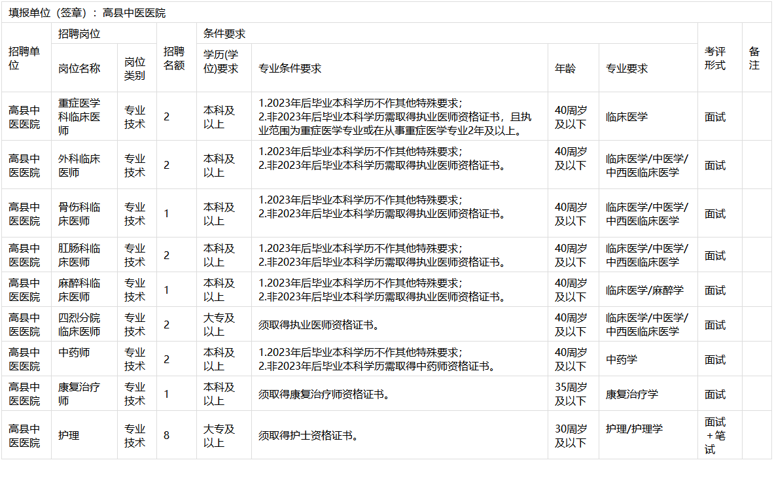This screenshot has width=774, height=477.
Task: Click the 35周岁及以下 age cell
Action: [571, 394]
